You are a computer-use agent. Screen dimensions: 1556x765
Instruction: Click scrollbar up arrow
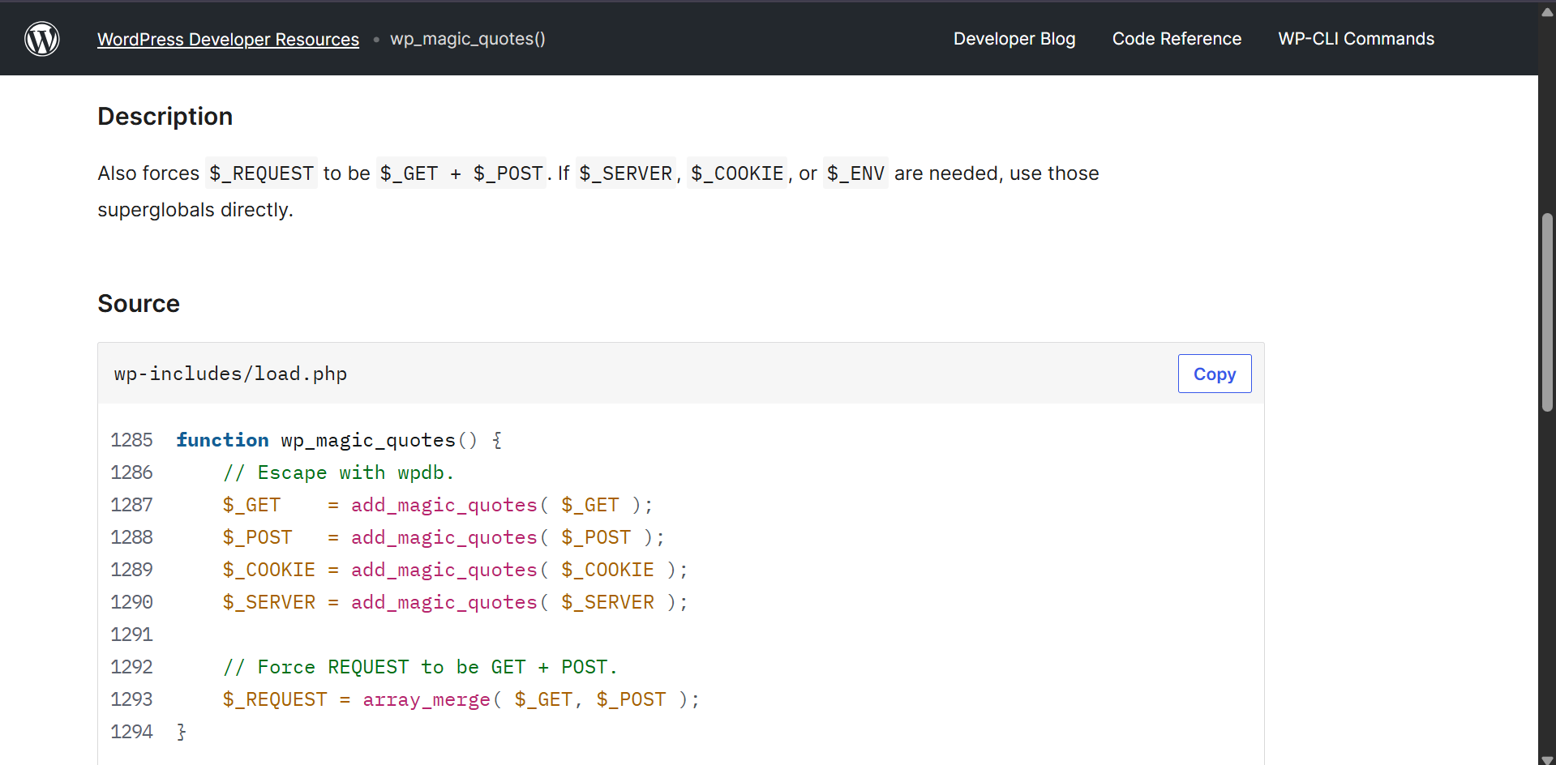(1547, 12)
